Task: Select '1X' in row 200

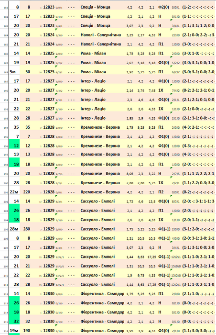Action: (x=161, y=183)
